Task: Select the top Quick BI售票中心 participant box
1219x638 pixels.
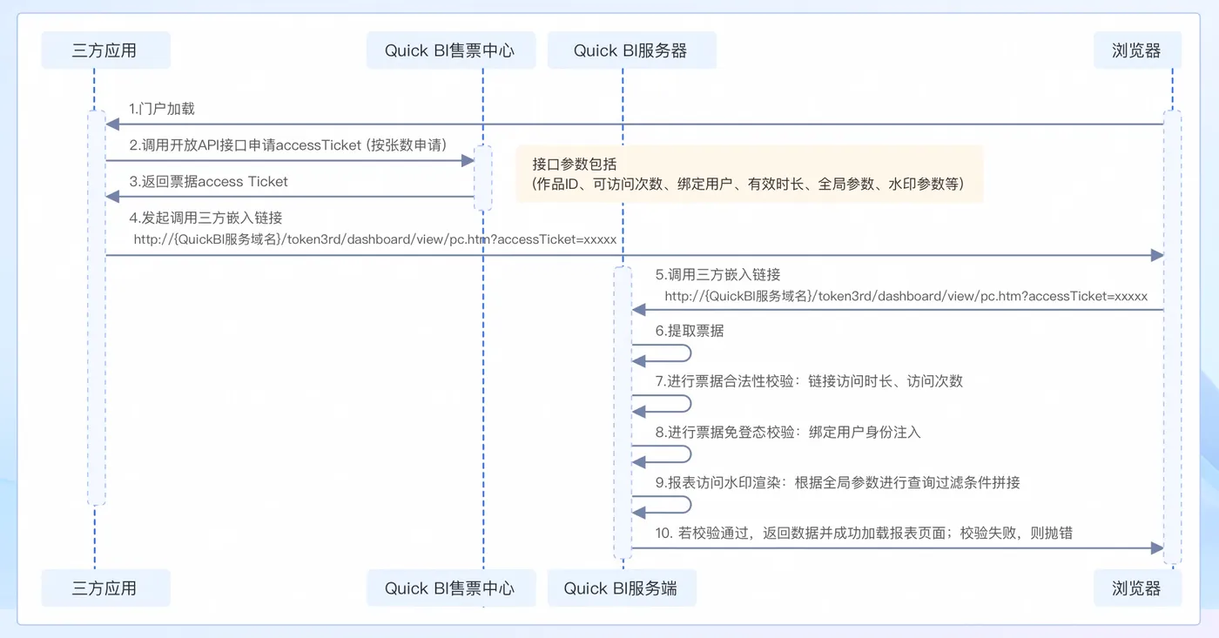Action: pos(449,50)
